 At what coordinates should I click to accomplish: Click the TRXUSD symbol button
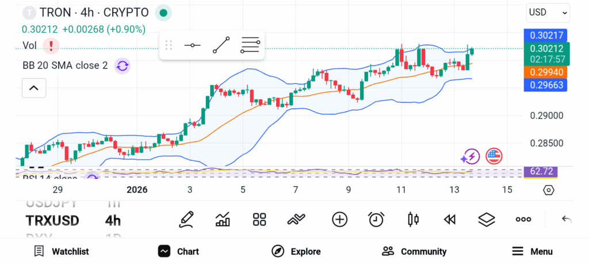(52, 221)
